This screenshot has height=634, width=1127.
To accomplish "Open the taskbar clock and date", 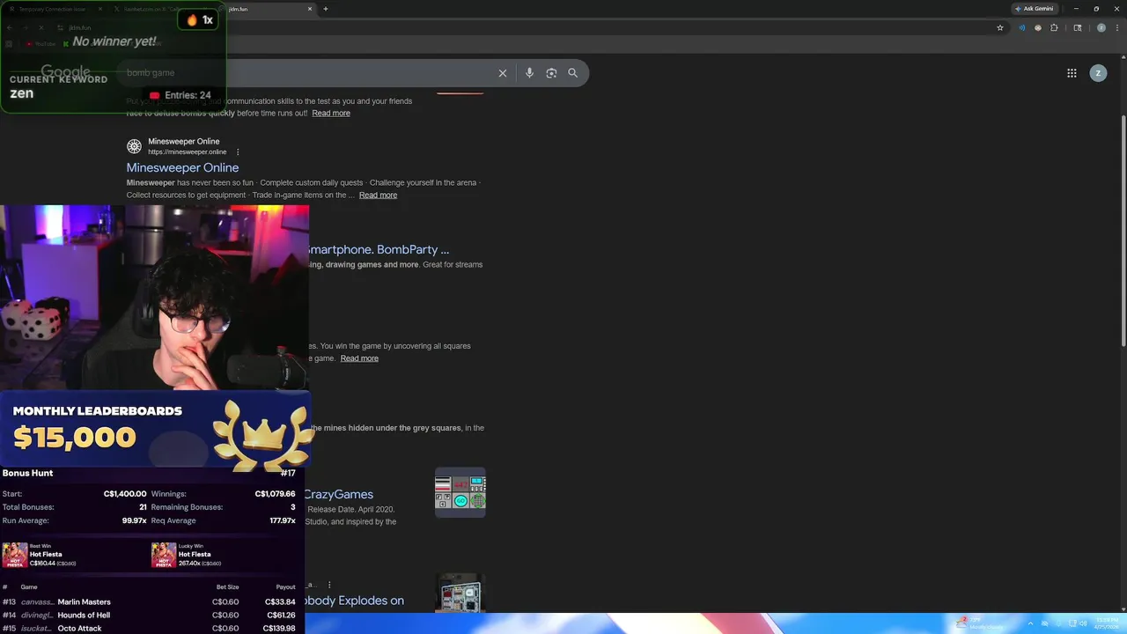I will pos(1106,623).
